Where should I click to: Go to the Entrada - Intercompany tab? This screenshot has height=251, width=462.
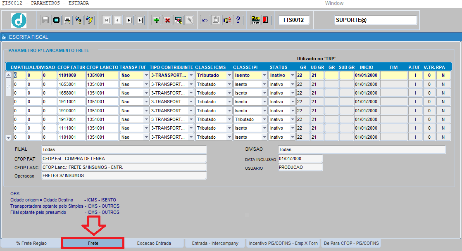(215, 243)
